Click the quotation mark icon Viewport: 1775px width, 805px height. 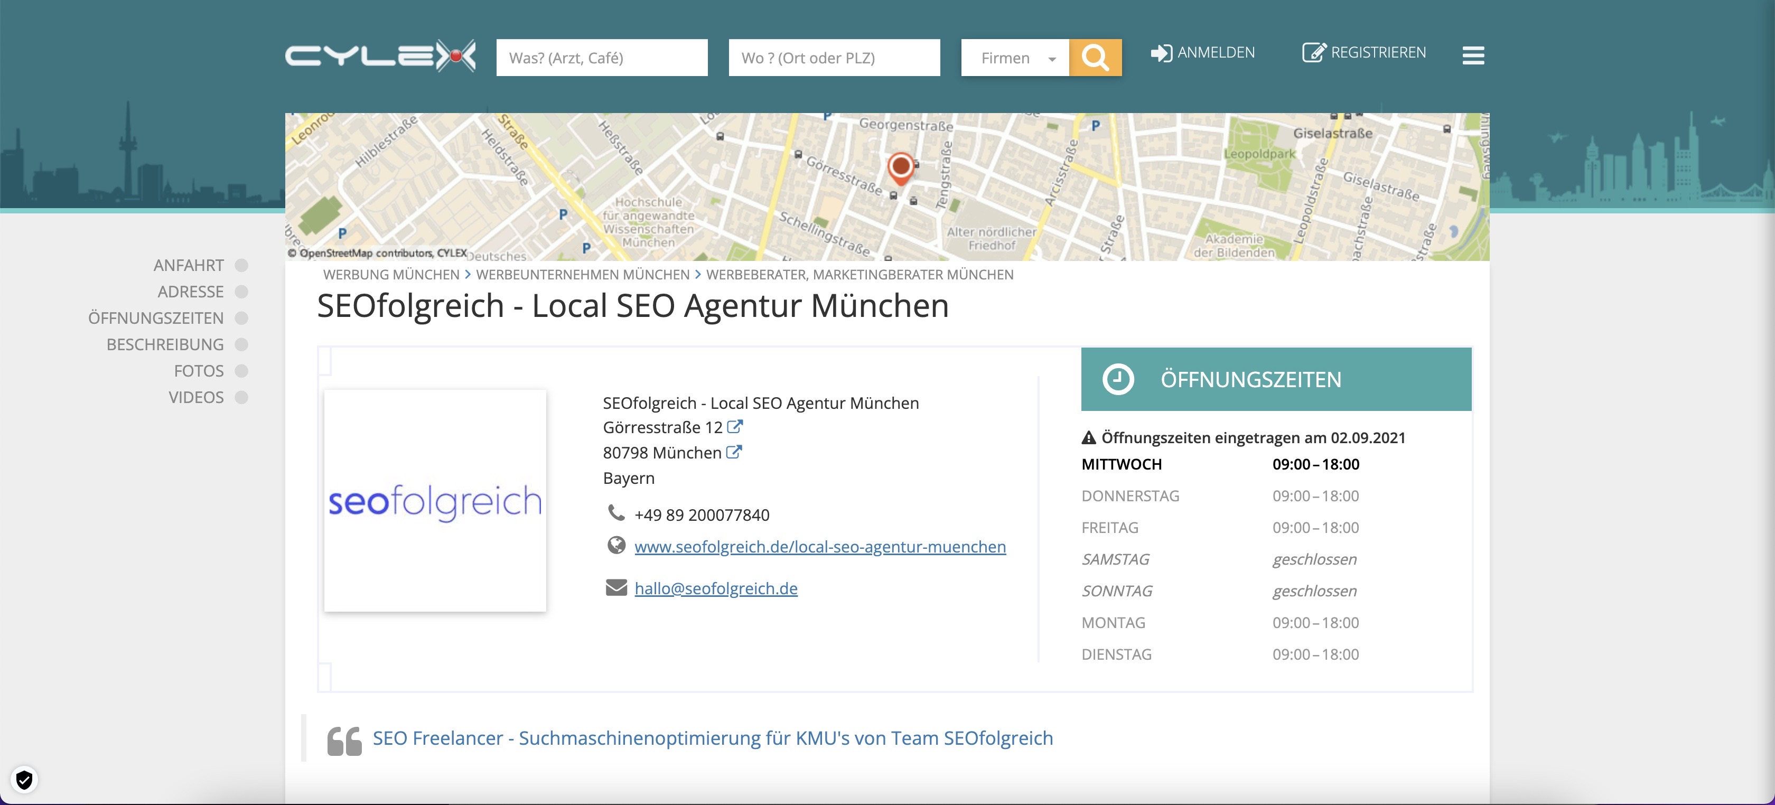344,742
